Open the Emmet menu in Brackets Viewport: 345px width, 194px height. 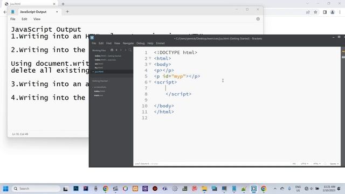[161, 43]
